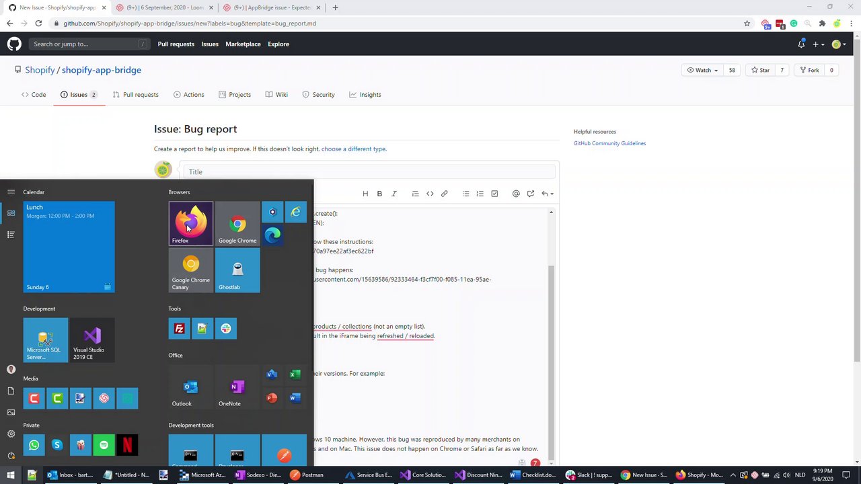Open the Insights tab
Screen dimensions: 861x484
tap(365, 95)
